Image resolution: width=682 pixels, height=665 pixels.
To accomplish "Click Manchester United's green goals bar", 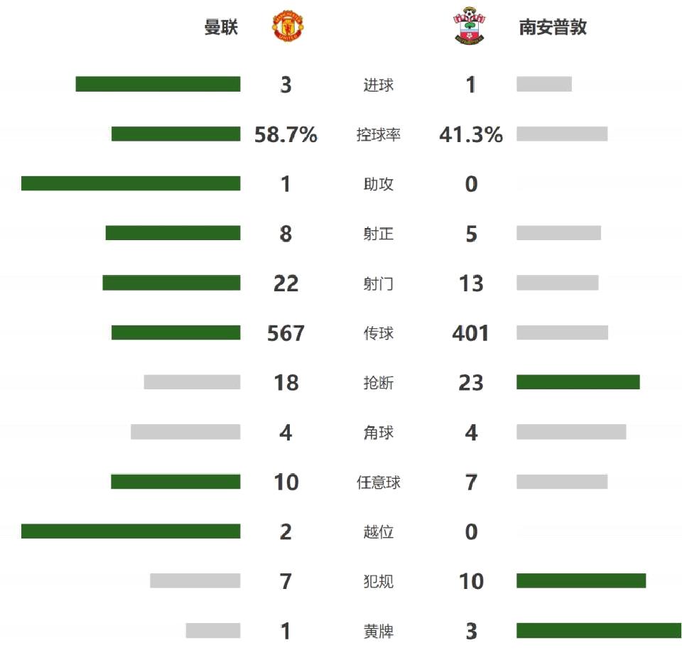I will [x=158, y=84].
